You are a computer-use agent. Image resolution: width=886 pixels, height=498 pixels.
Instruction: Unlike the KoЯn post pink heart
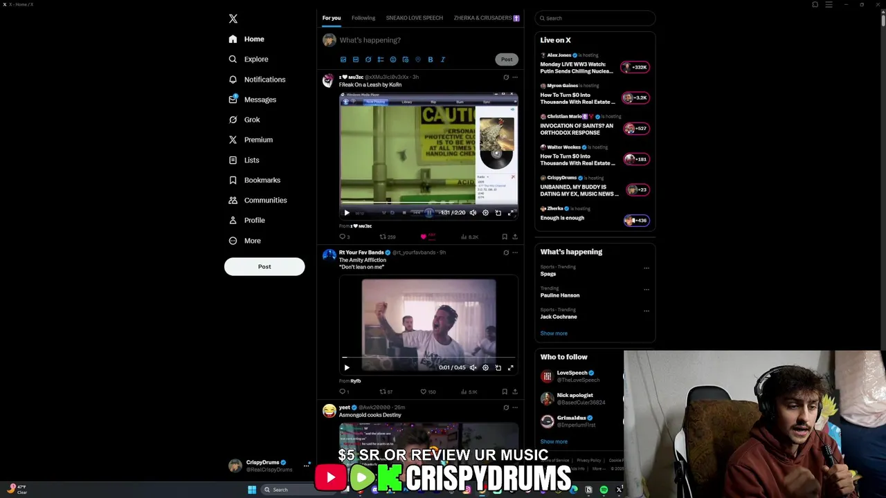point(424,237)
